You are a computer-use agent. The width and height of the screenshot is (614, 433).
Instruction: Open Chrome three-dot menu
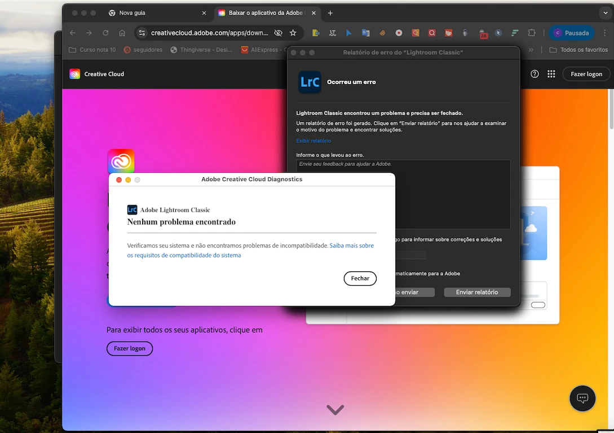[605, 33]
